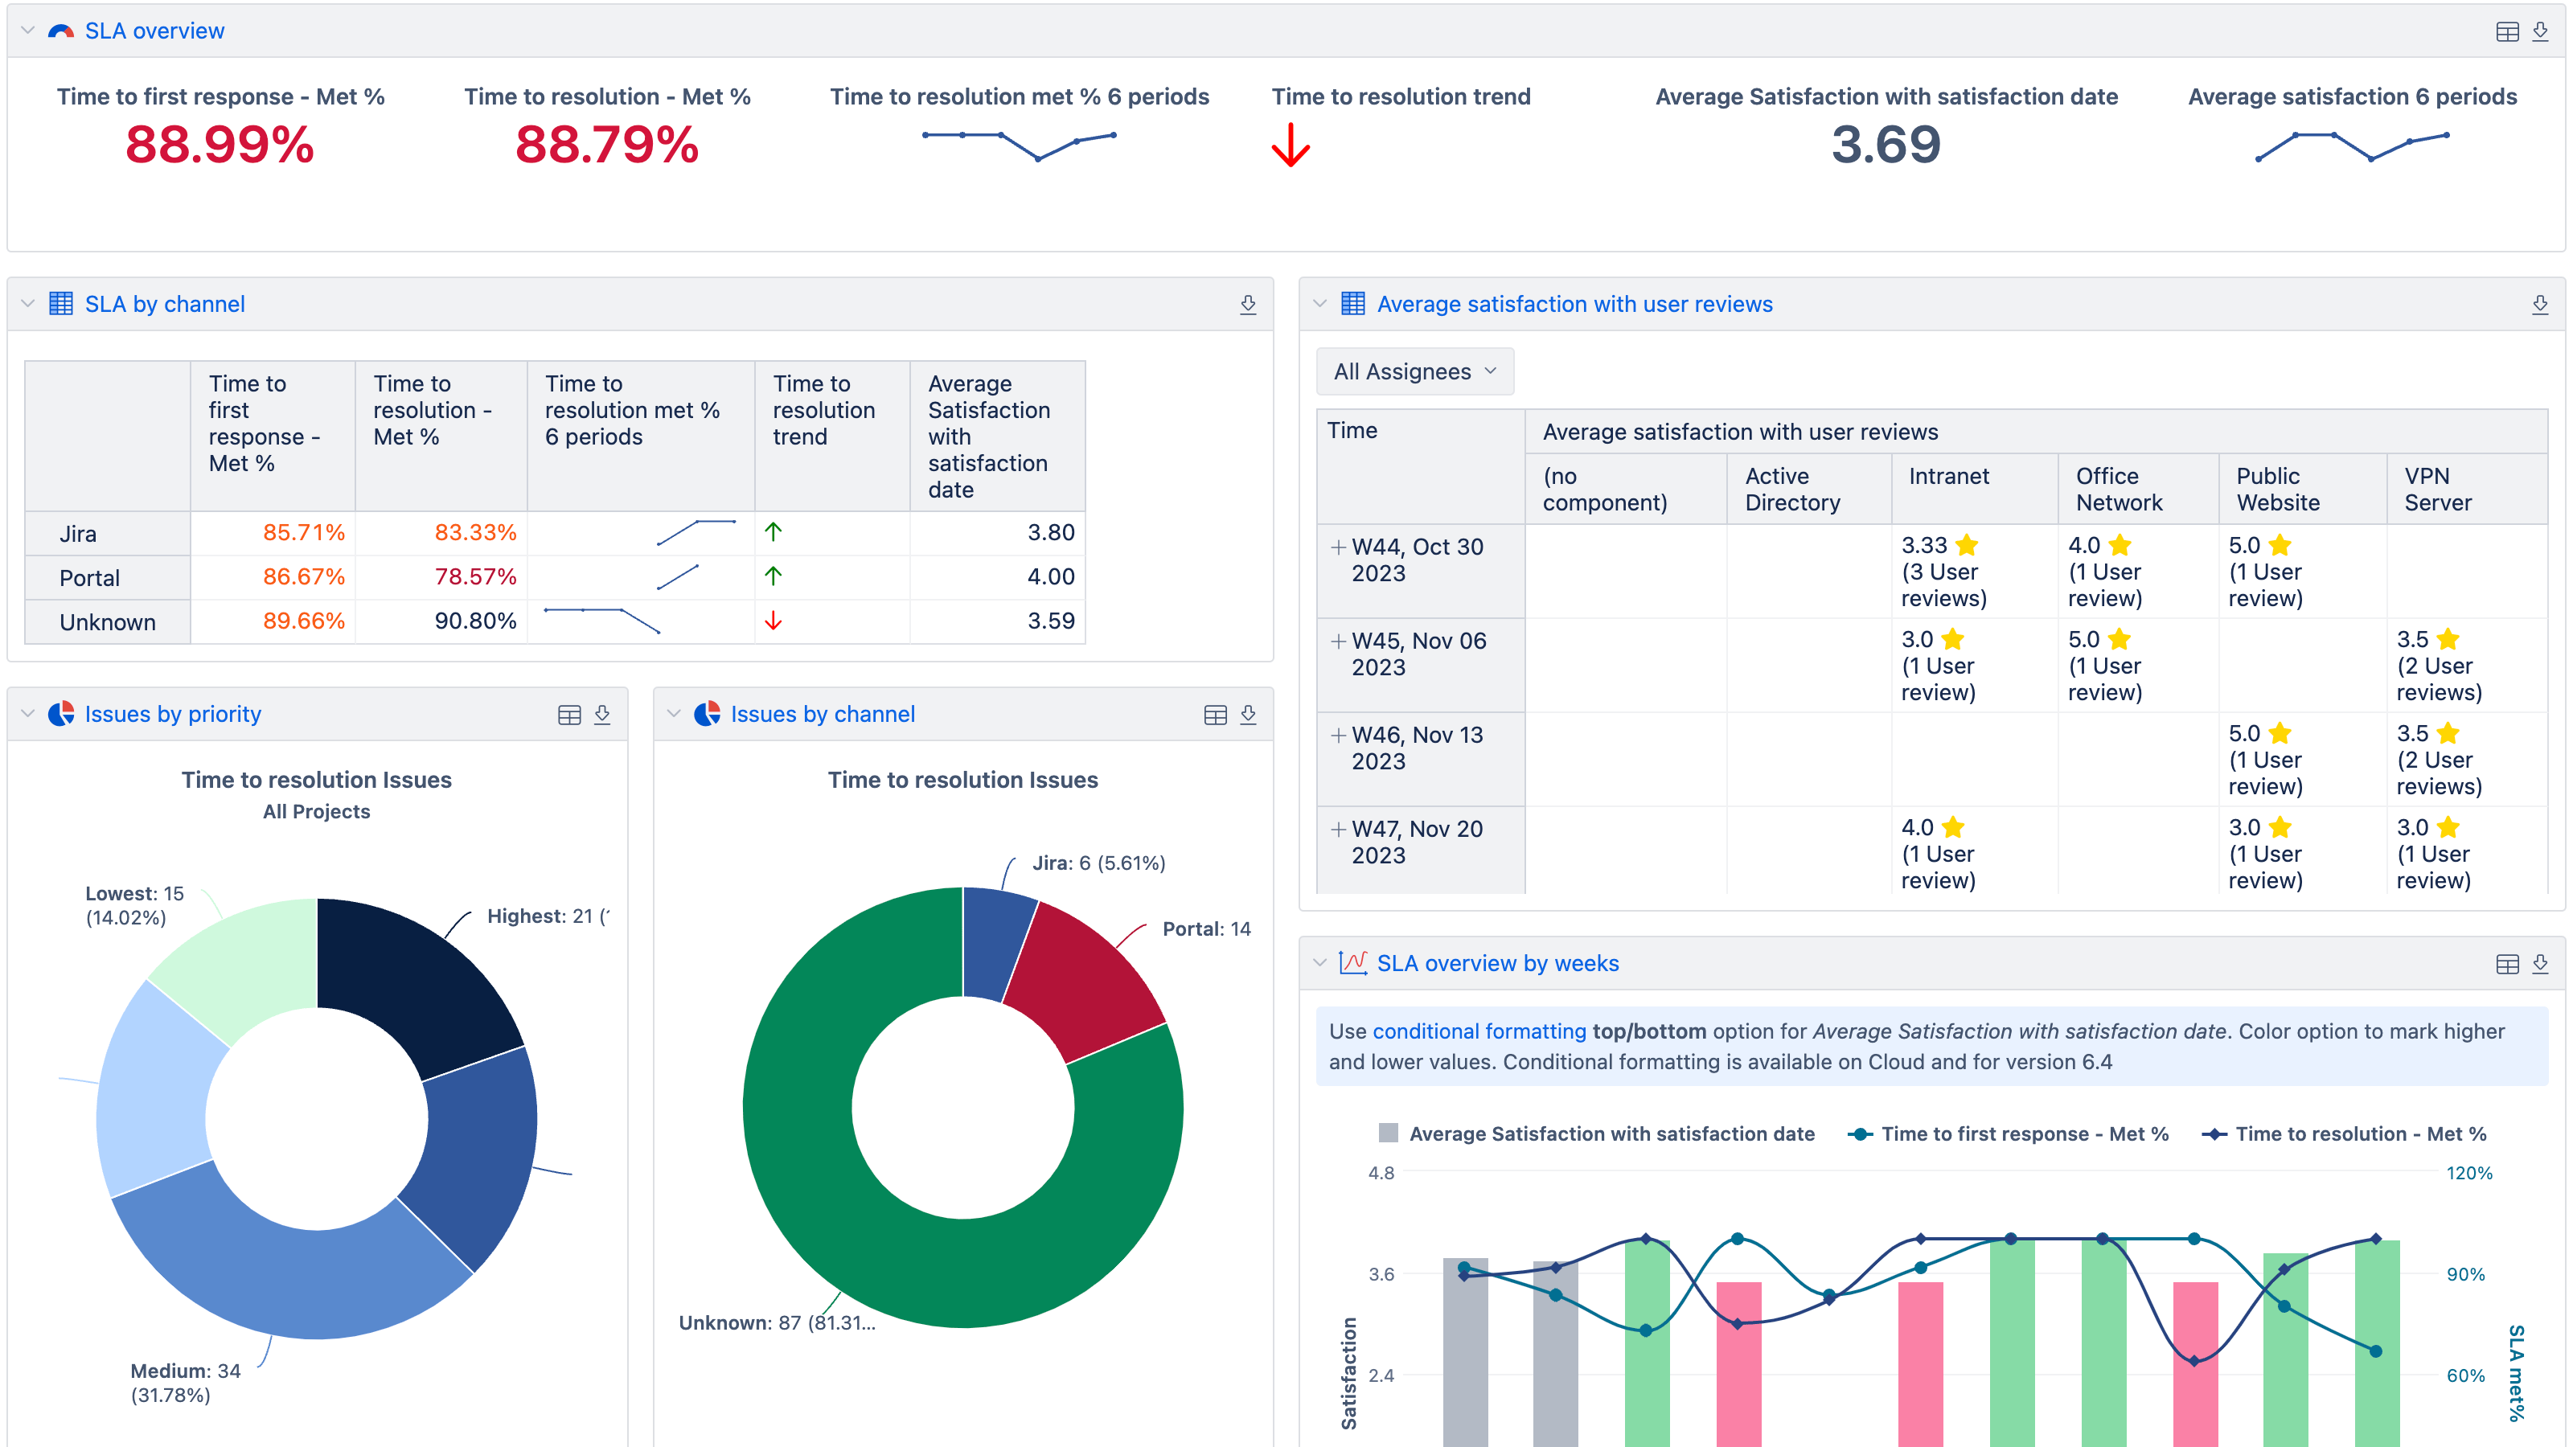Click table icon of Average satisfaction report

pyautogui.click(x=1352, y=304)
